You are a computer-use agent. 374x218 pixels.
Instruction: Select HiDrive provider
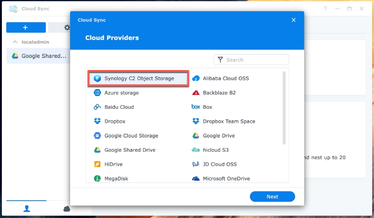click(x=115, y=164)
